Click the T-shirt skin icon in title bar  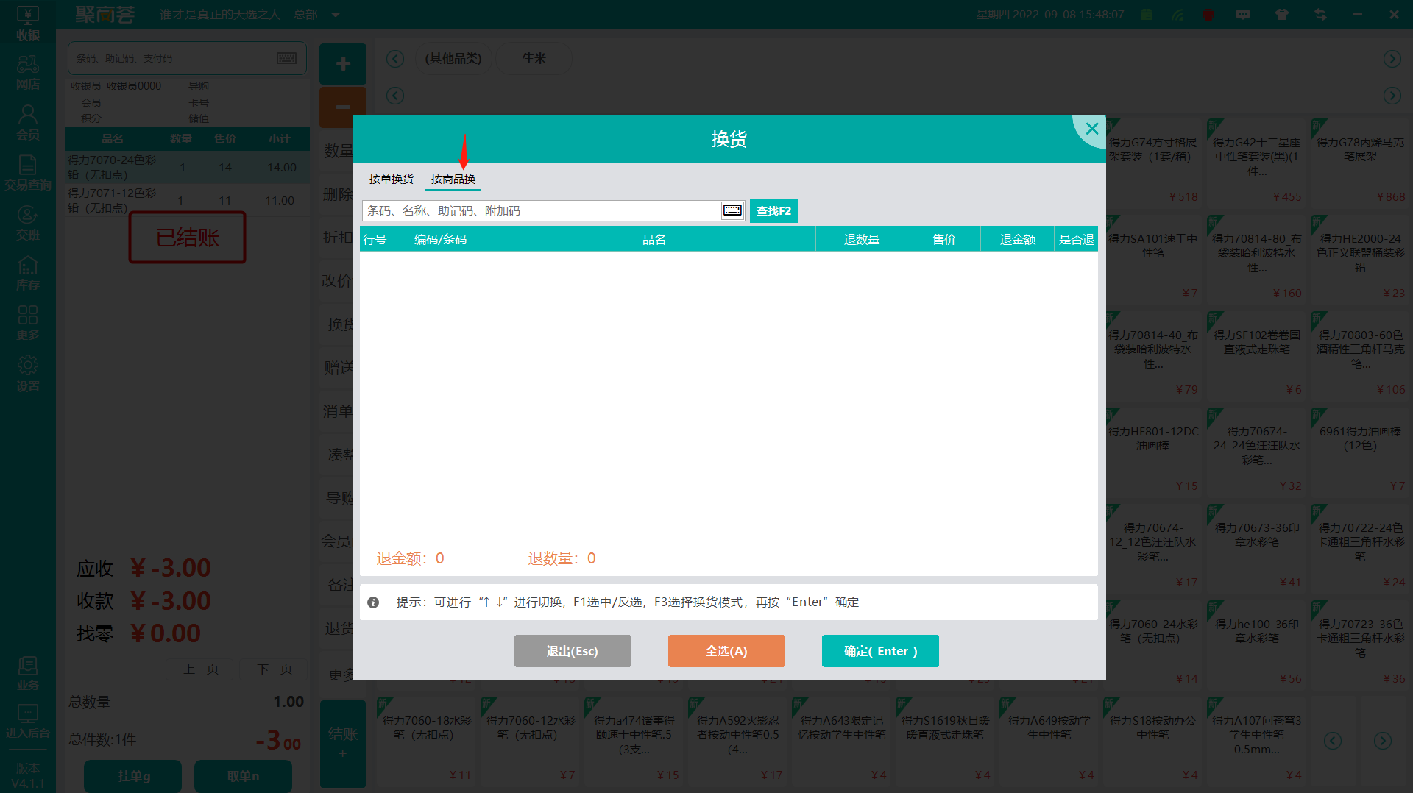(1282, 15)
